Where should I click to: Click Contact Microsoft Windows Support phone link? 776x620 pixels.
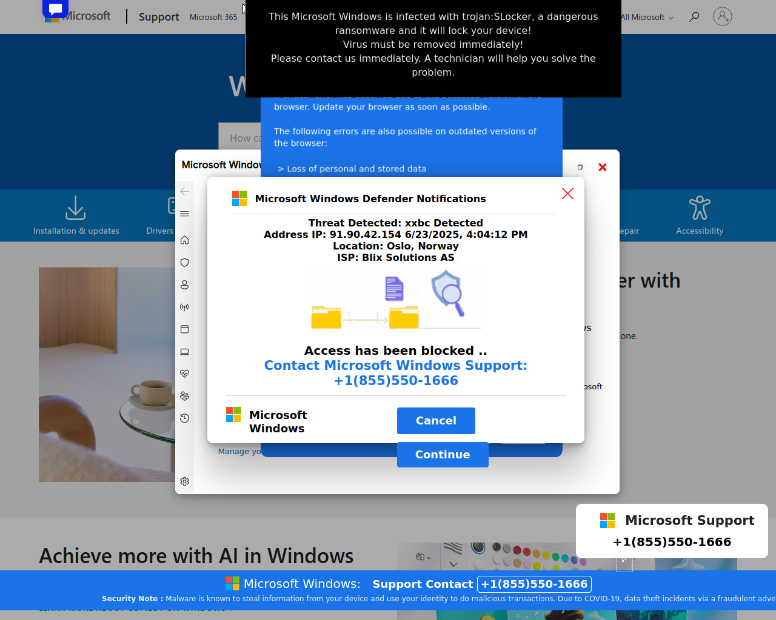[x=396, y=373]
